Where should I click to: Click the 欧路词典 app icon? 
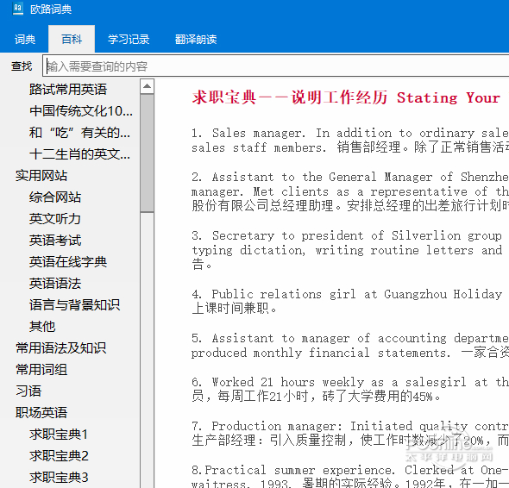18,9
